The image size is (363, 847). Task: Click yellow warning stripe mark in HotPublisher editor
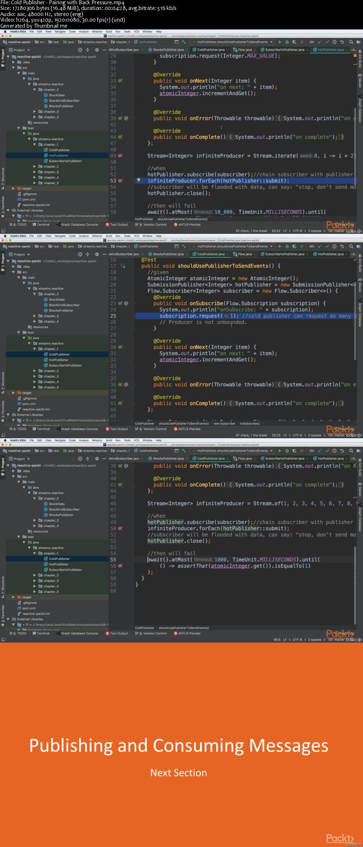coord(355,65)
